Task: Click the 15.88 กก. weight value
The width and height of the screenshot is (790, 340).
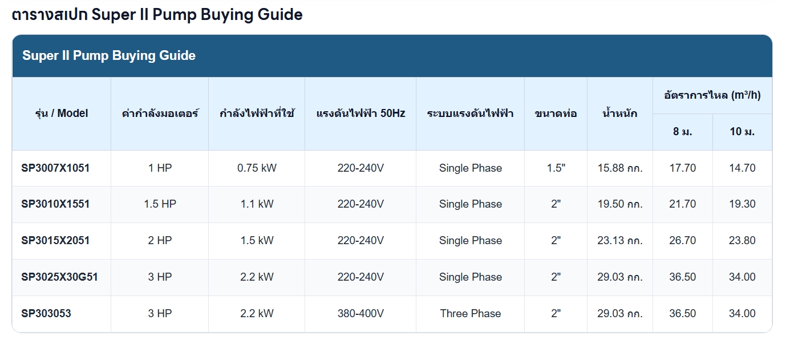Action: (x=620, y=168)
